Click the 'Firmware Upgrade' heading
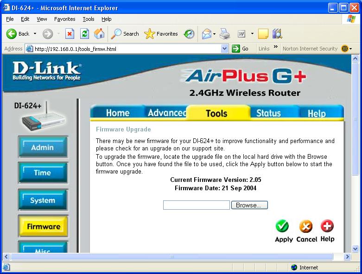Viewport: 362px width, 274px height. pyautogui.click(x=123, y=129)
